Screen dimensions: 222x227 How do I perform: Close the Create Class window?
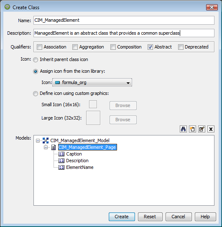(x=212, y=7)
